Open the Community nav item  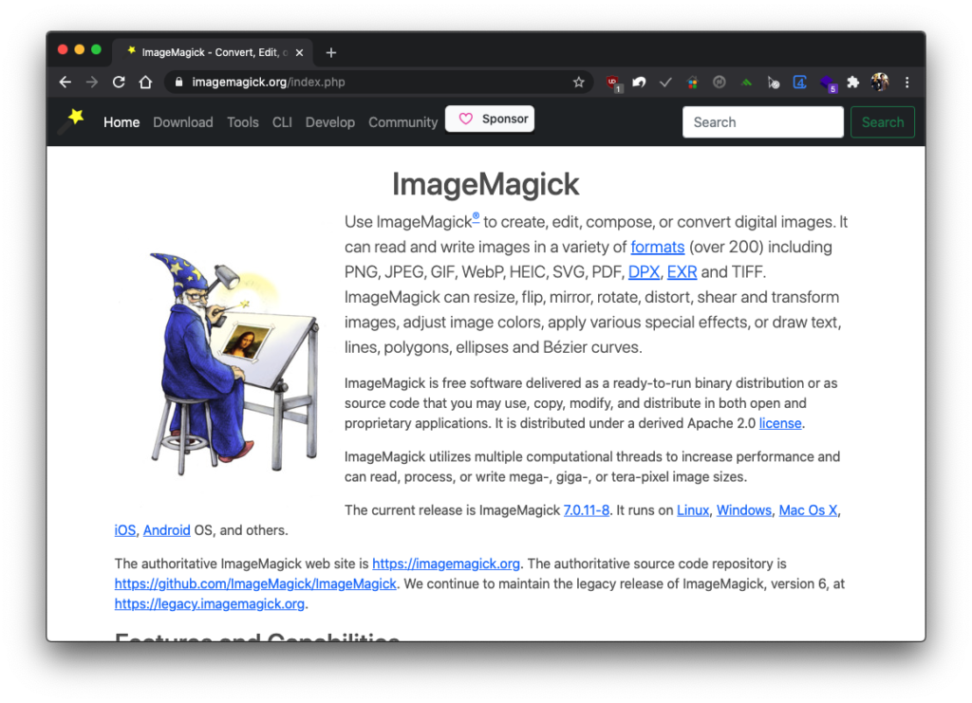402,122
